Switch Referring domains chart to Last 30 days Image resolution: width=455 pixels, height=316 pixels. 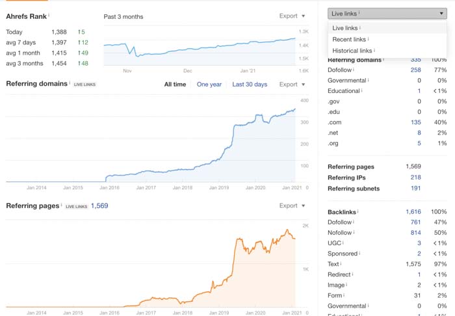coord(250,85)
